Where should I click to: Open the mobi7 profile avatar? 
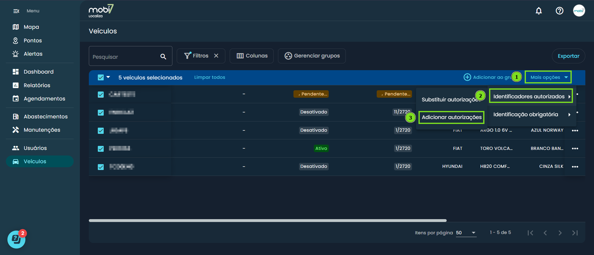point(579,11)
